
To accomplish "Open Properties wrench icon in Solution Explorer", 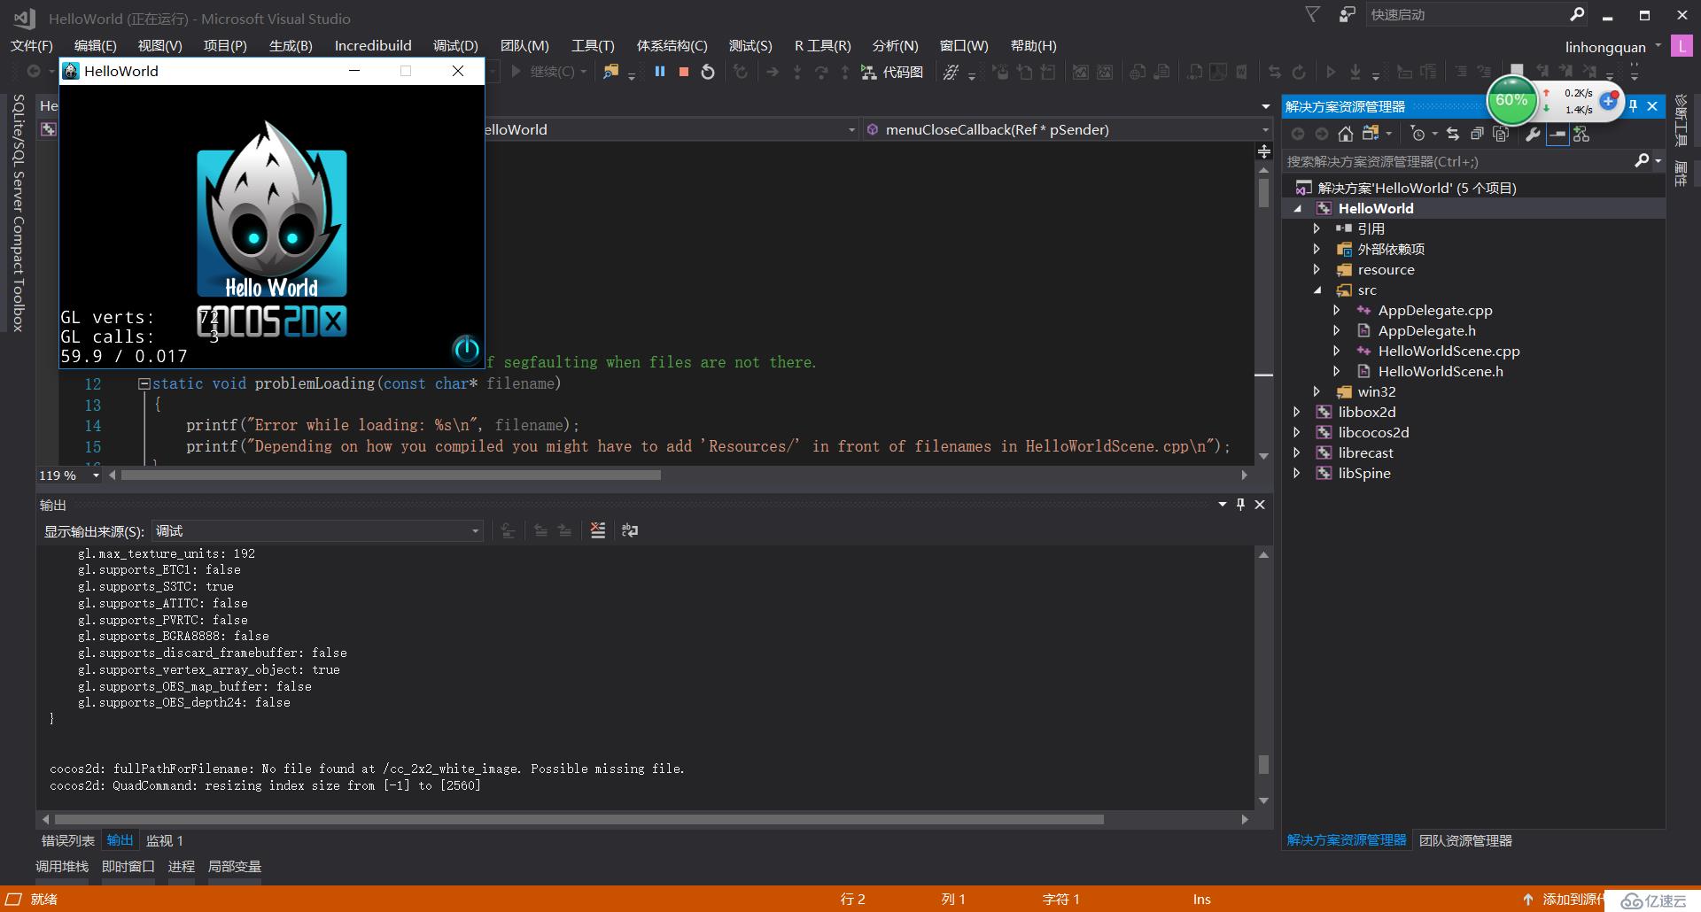I will [1532, 134].
